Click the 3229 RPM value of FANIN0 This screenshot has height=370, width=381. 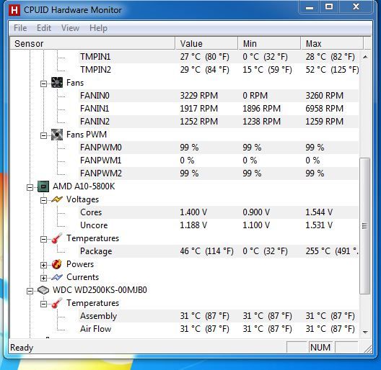point(198,96)
